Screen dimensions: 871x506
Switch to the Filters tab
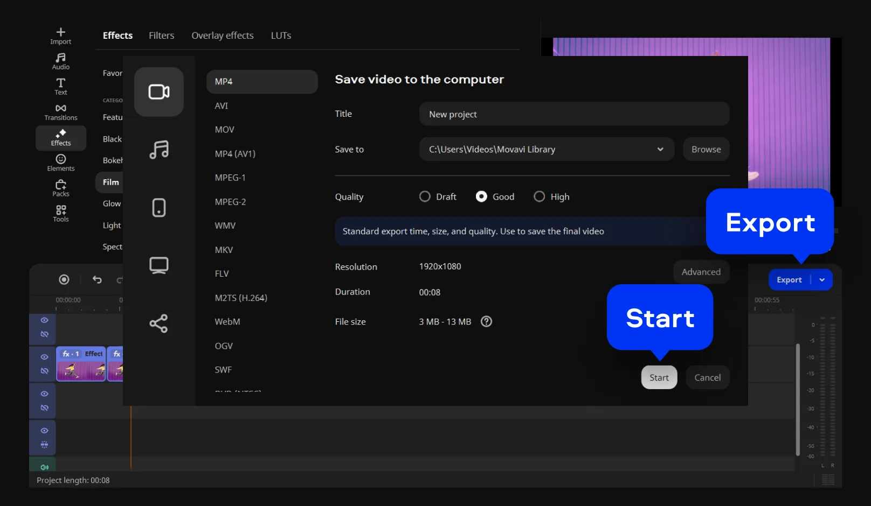(161, 36)
